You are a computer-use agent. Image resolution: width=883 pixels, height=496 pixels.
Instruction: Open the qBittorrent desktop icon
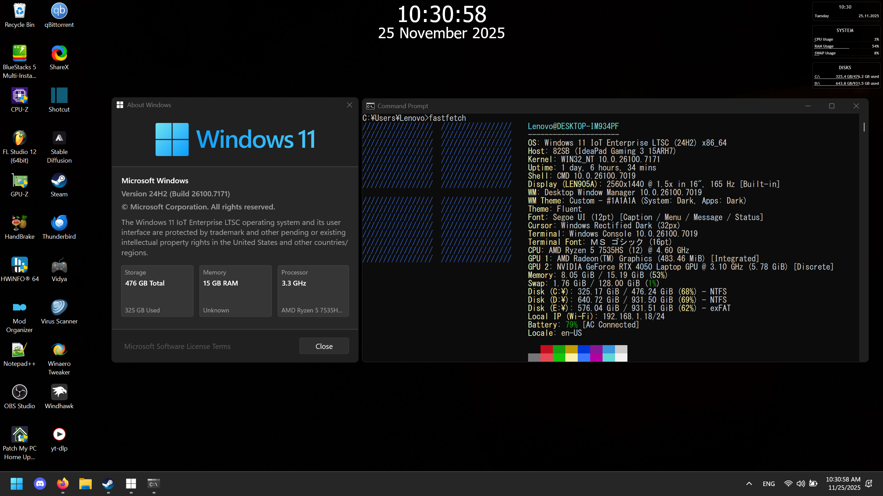[x=59, y=11]
